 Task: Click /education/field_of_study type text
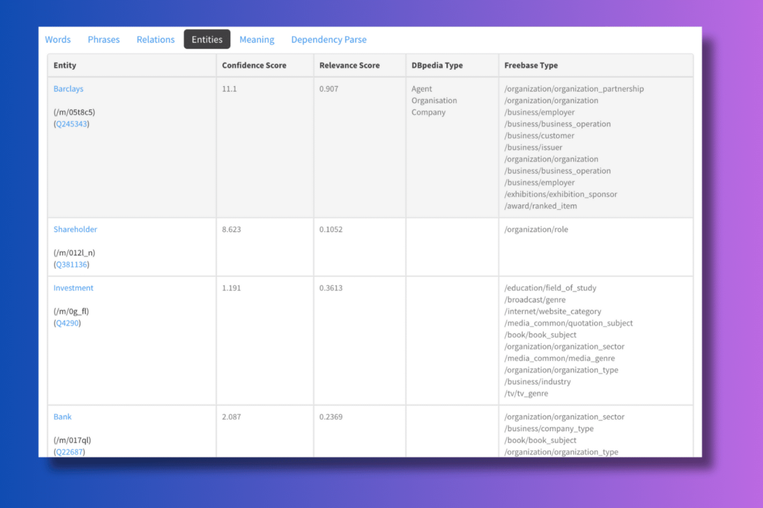click(x=550, y=288)
